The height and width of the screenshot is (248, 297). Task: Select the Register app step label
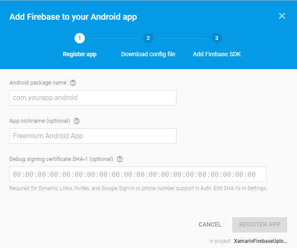pos(80,54)
